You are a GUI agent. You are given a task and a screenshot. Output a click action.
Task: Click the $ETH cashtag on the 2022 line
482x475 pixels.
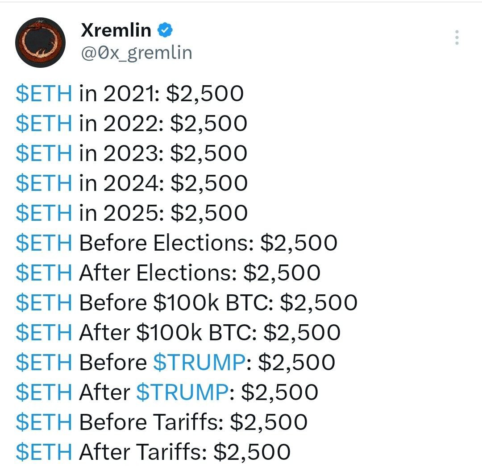point(44,123)
